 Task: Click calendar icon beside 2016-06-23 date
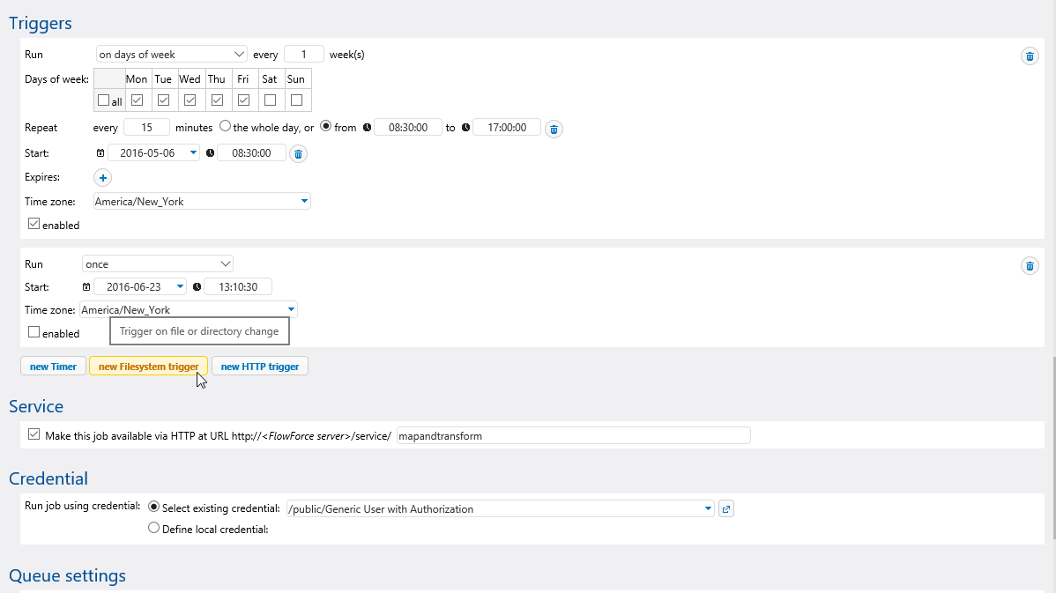[x=86, y=286]
